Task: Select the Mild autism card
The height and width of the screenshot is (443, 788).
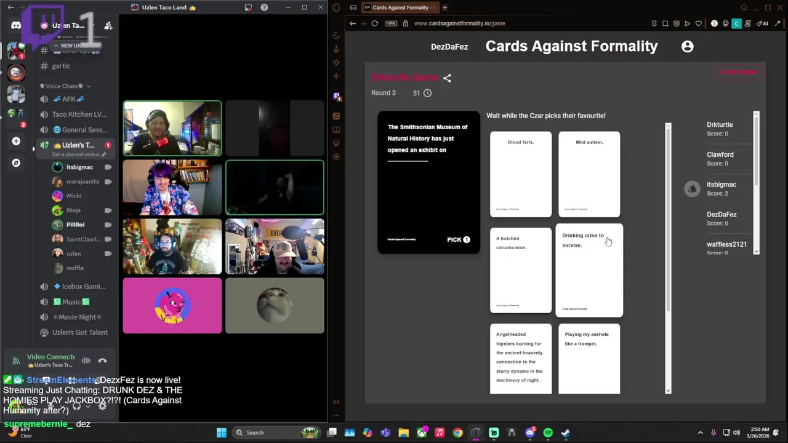Action: [x=589, y=174]
